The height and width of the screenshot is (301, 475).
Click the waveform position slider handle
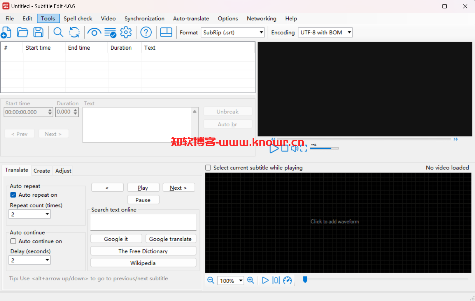(x=305, y=279)
